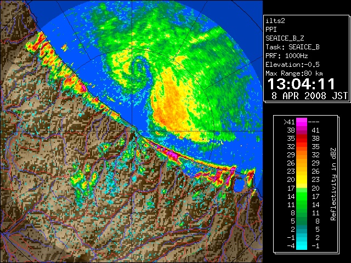The image size is (351, 263).
Task: Select the 'SEAICE_B_Z' product text
Action: coord(285,38)
